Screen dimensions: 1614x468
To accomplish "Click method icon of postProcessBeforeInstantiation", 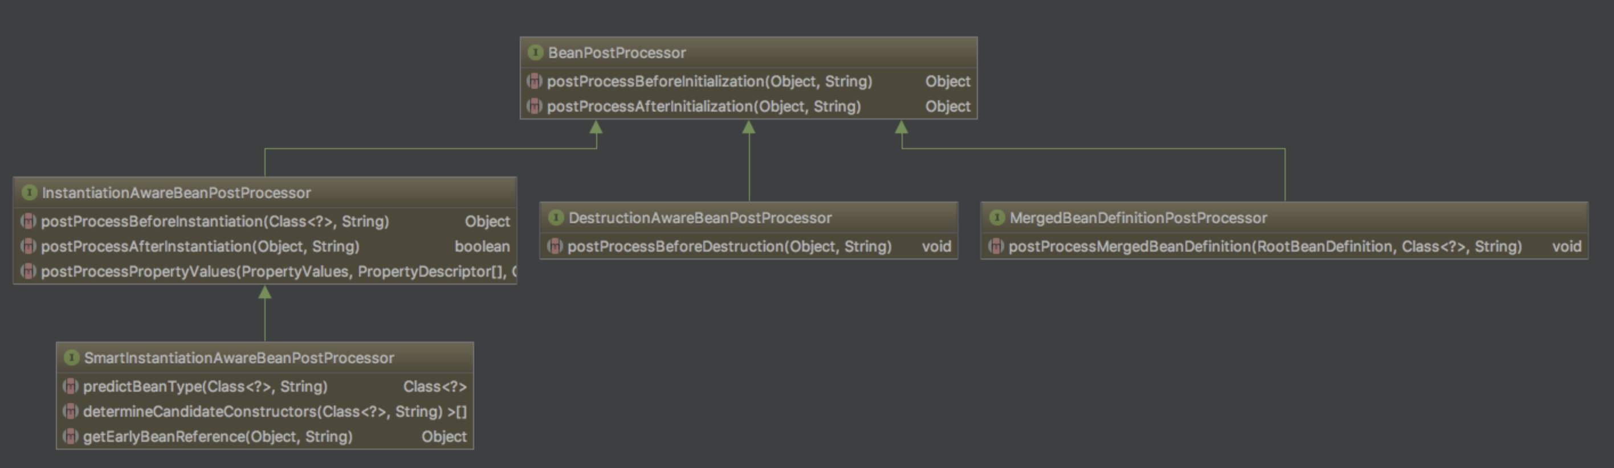I will (x=27, y=221).
